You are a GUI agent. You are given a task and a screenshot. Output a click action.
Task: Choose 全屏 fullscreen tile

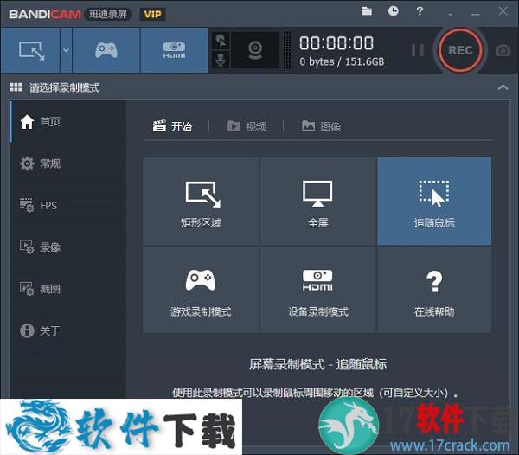tap(317, 202)
